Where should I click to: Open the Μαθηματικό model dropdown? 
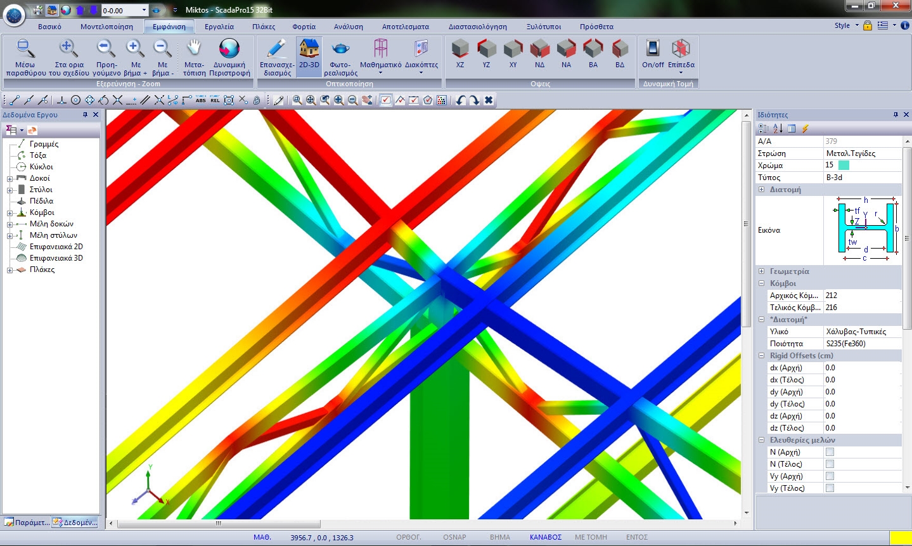pyautogui.click(x=381, y=73)
